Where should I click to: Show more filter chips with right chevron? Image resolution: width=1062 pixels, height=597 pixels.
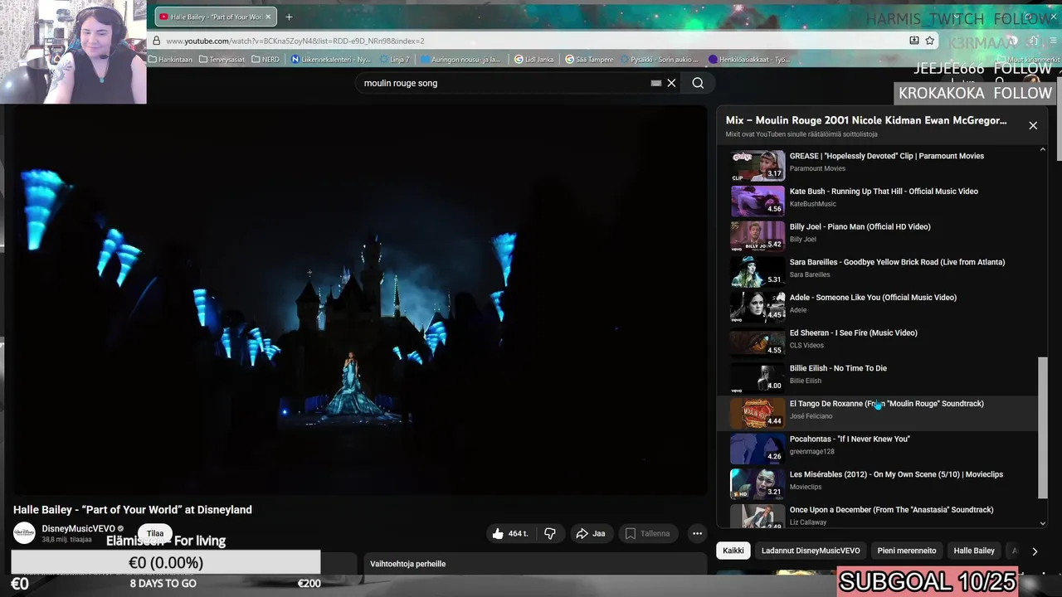click(1035, 551)
